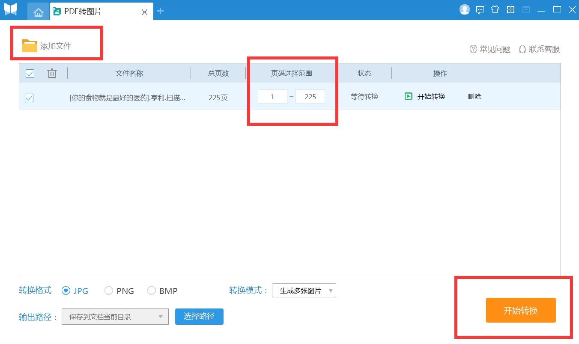Click the starting page number field showing 1
The height and width of the screenshot is (344, 579).
coord(273,96)
